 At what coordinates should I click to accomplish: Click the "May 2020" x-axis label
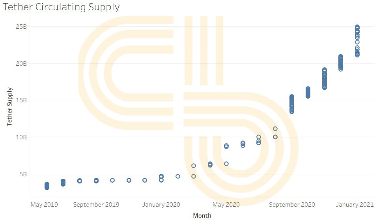tap(226, 205)
